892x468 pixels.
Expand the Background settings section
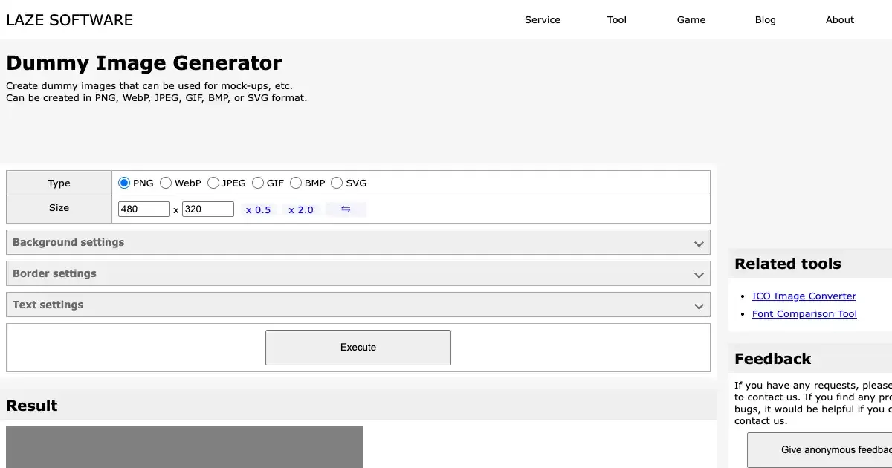[x=358, y=242]
